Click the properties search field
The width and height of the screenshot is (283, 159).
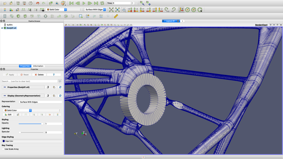(x=29, y=81)
